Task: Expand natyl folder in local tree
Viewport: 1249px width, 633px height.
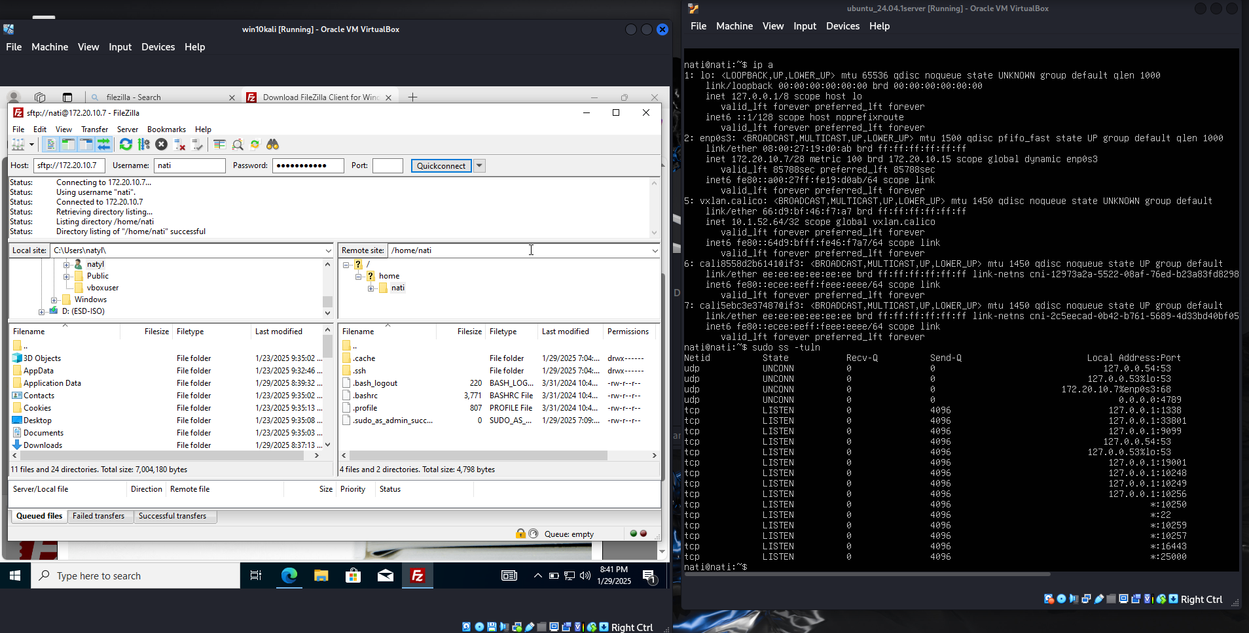Action: pos(66,265)
